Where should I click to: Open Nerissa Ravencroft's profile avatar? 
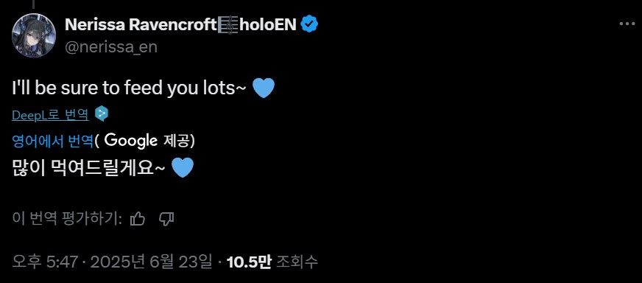(x=34, y=35)
